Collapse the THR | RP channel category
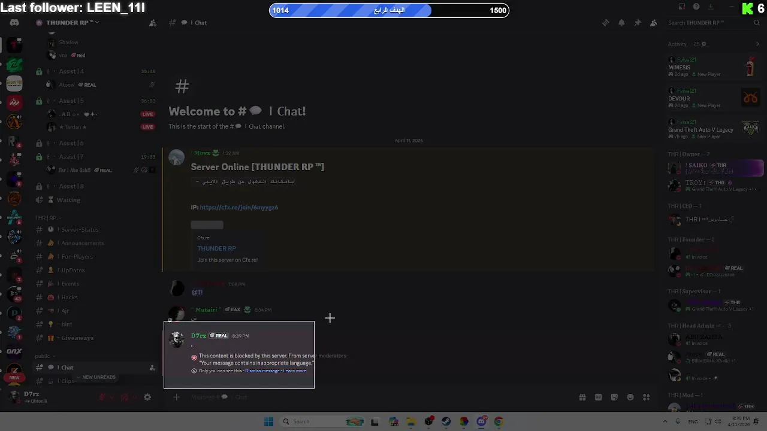The image size is (767, 431). 47,218
